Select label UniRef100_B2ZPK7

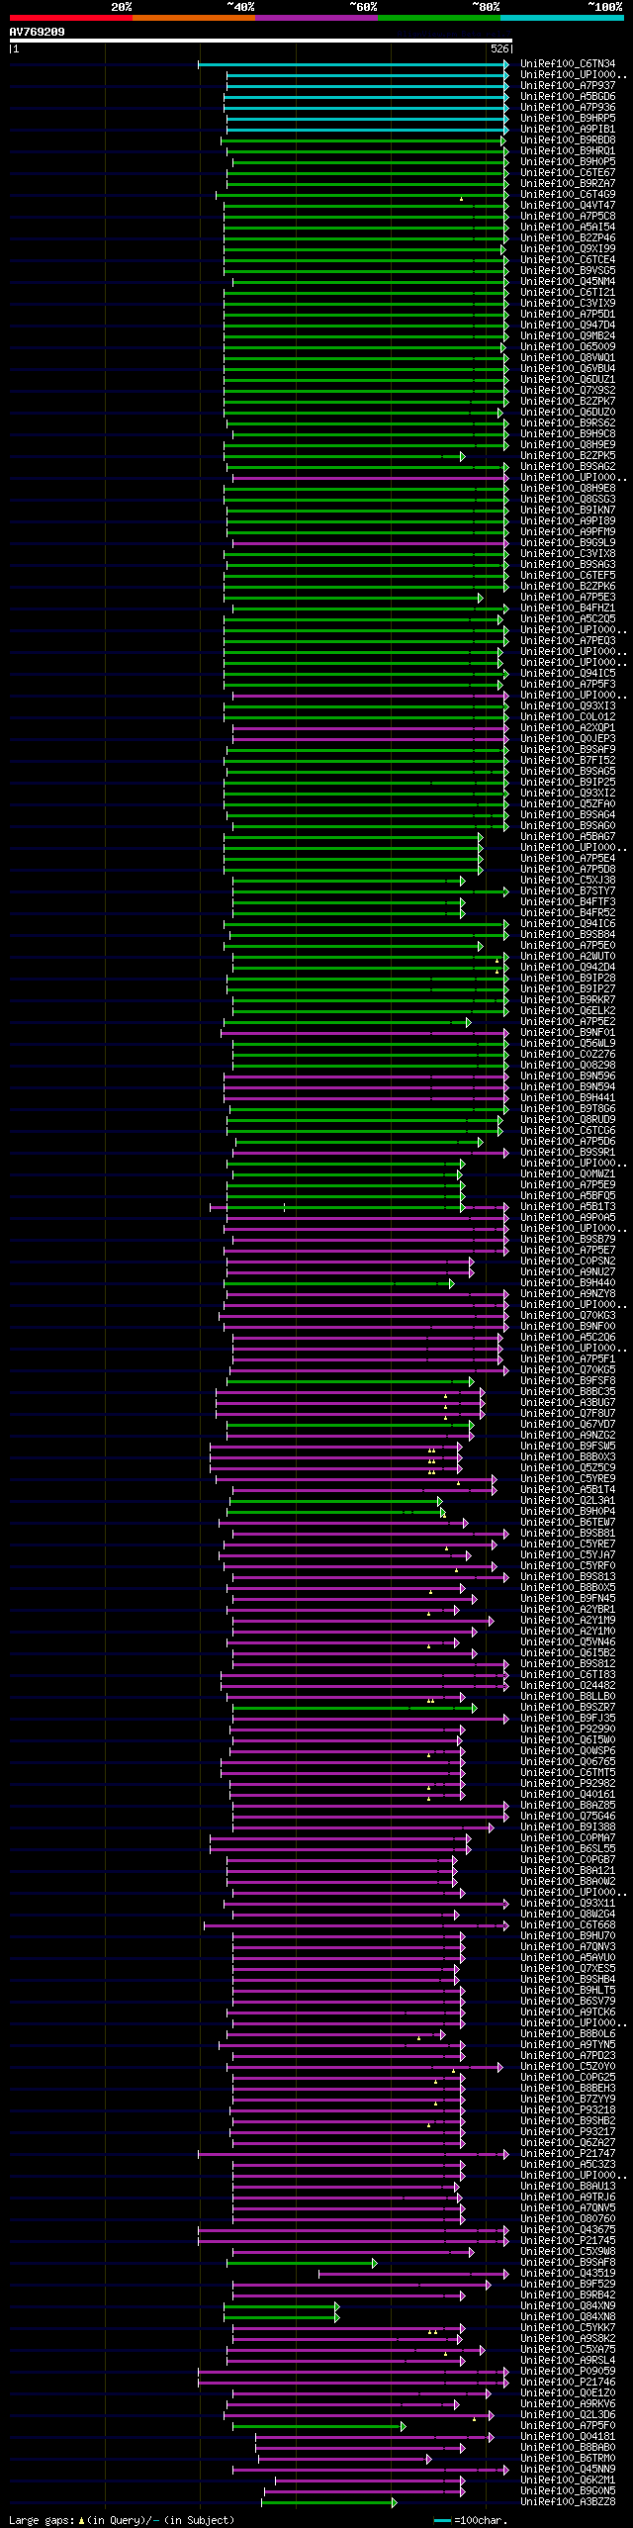[x=568, y=402]
